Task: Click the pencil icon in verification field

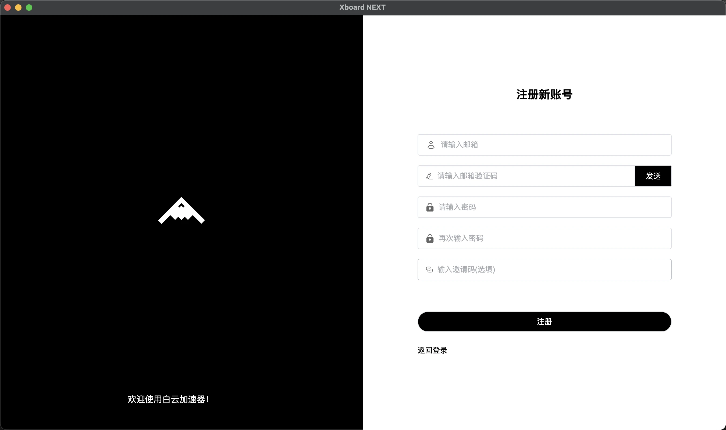Action: coord(429,176)
